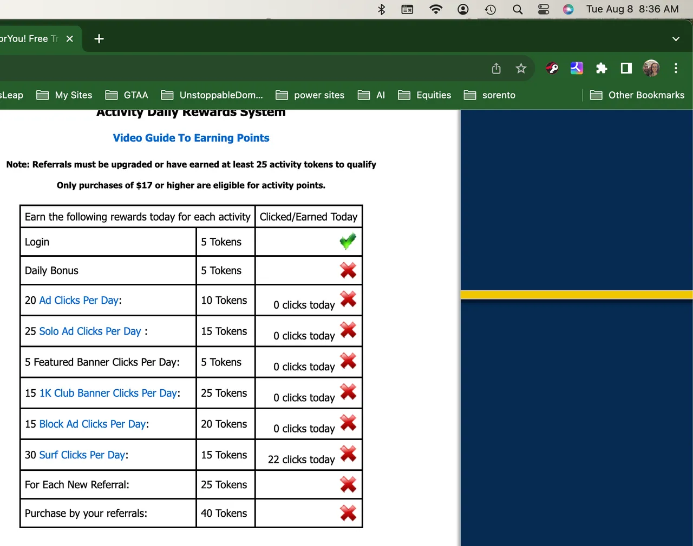This screenshot has width=693, height=546.
Task: Open the Wi-Fi status menu
Action: tap(436, 9)
